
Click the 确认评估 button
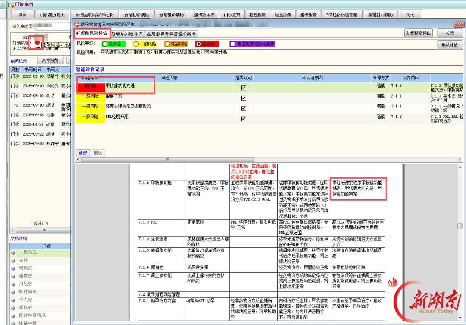449,44
